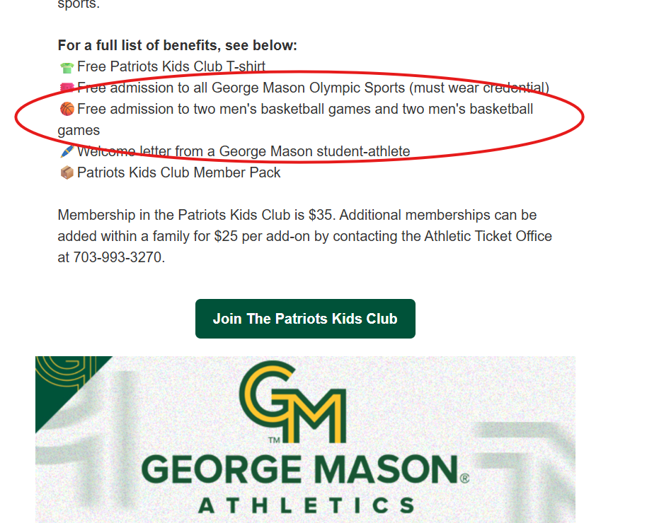
Task: Click the GEORGE MASON wordmark
Action: (x=300, y=469)
